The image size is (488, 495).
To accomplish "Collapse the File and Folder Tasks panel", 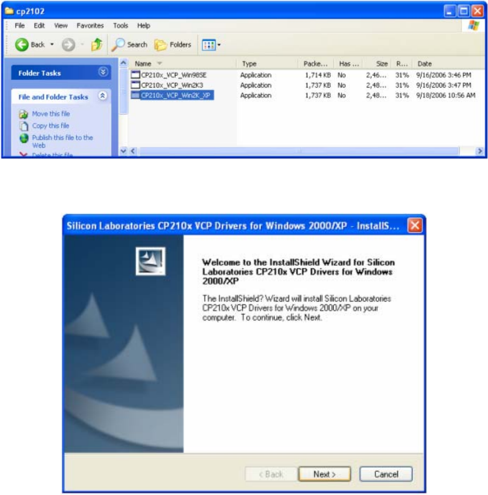I will (102, 96).
